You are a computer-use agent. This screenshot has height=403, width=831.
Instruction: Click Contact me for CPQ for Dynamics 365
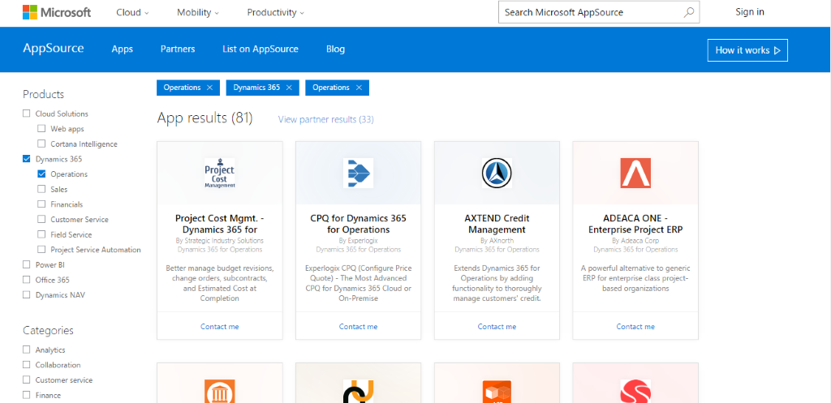358,326
